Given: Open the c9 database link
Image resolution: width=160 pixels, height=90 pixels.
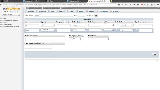Looking at the screenshot, I should pyautogui.click(x=5, y=18).
